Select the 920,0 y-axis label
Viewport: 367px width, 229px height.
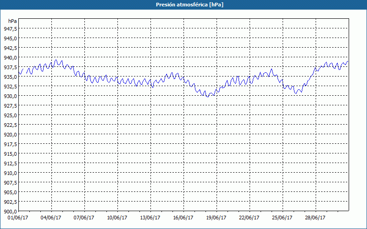tap(10, 134)
